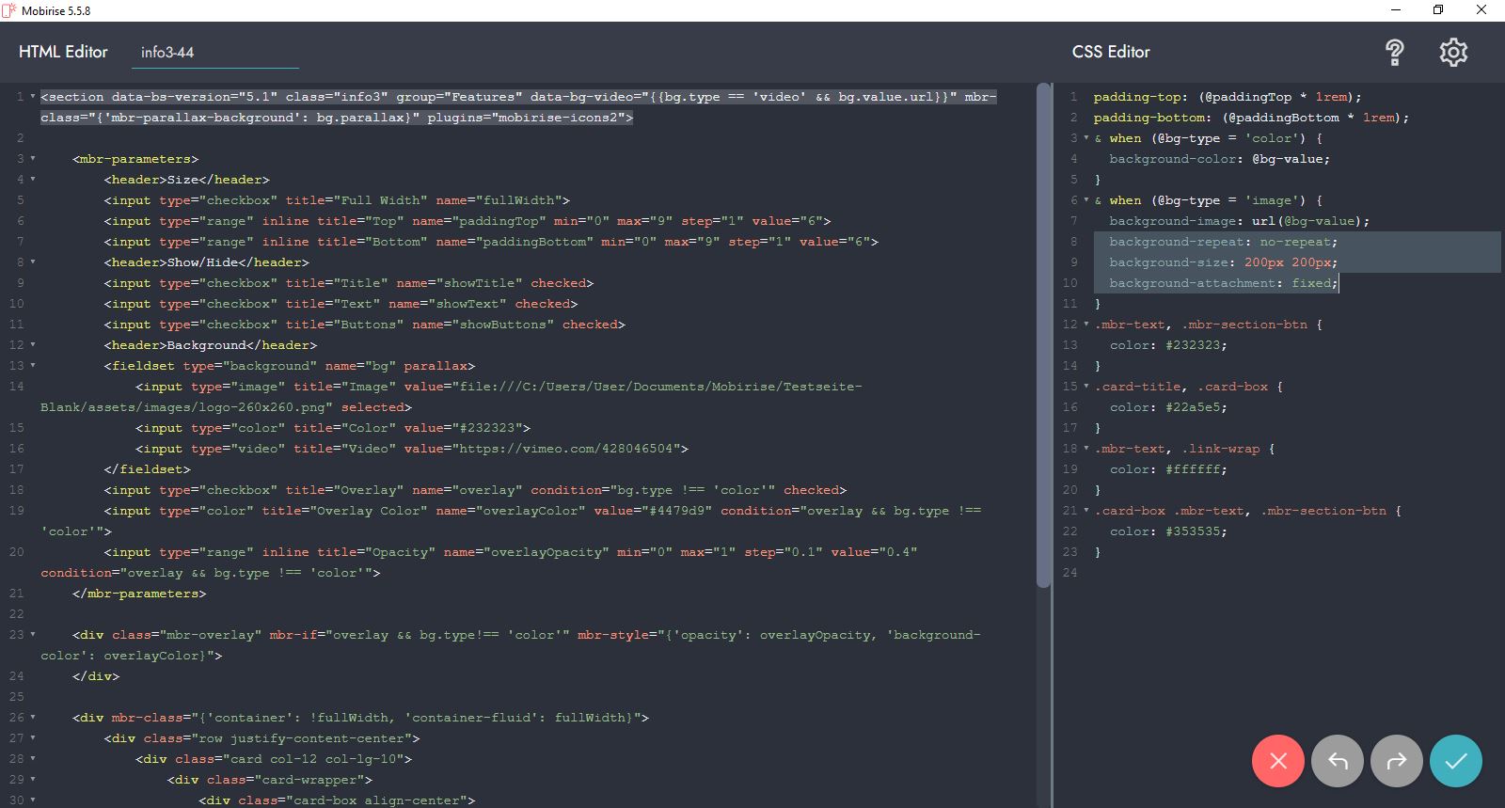The height and width of the screenshot is (808, 1505).
Task: Restore the window using title bar button
Action: coord(1438,10)
